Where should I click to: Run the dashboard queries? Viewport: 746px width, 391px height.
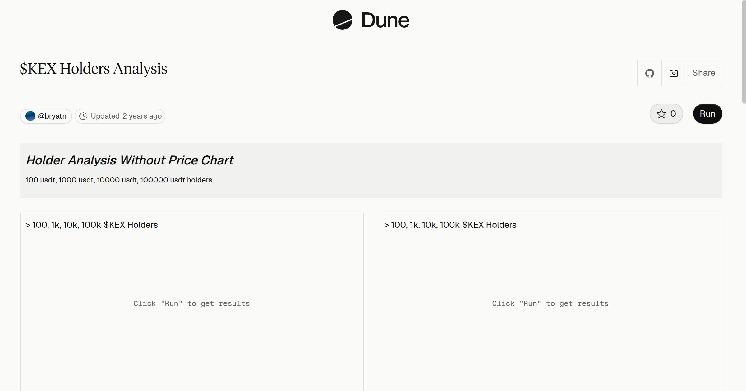click(x=707, y=114)
